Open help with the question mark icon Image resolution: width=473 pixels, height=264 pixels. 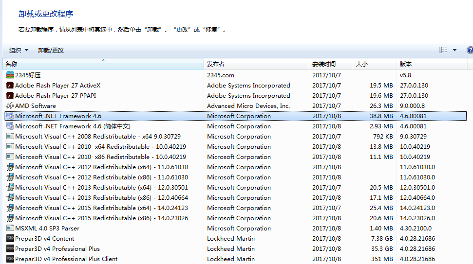470,50
